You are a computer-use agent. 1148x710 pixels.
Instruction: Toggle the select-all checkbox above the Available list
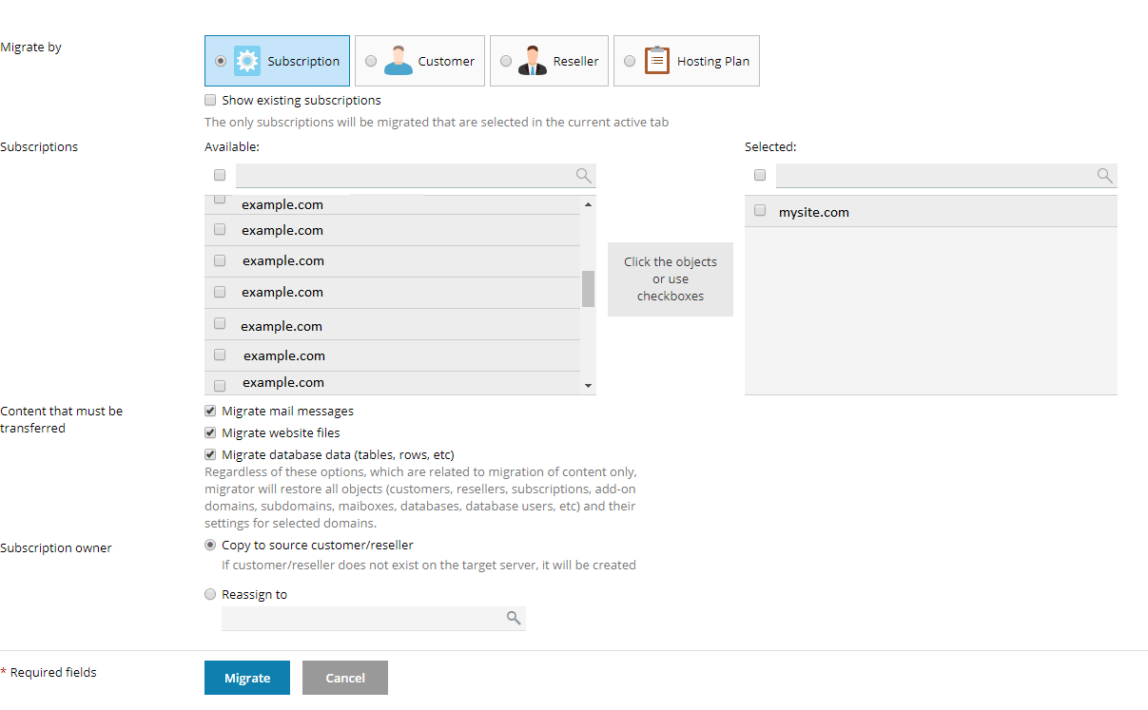click(x=220, y=175)
